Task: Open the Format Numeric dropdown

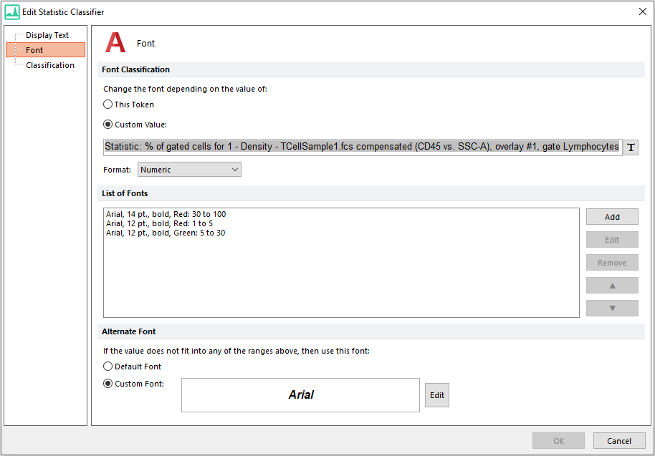Action: [189, 170]
